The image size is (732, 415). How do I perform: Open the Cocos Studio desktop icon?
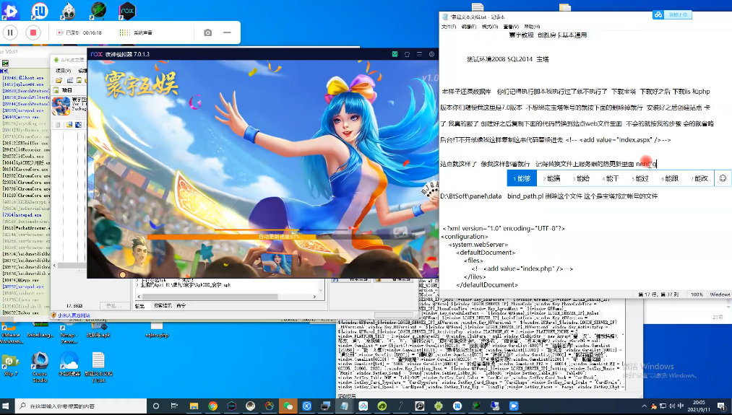(40, 367)
